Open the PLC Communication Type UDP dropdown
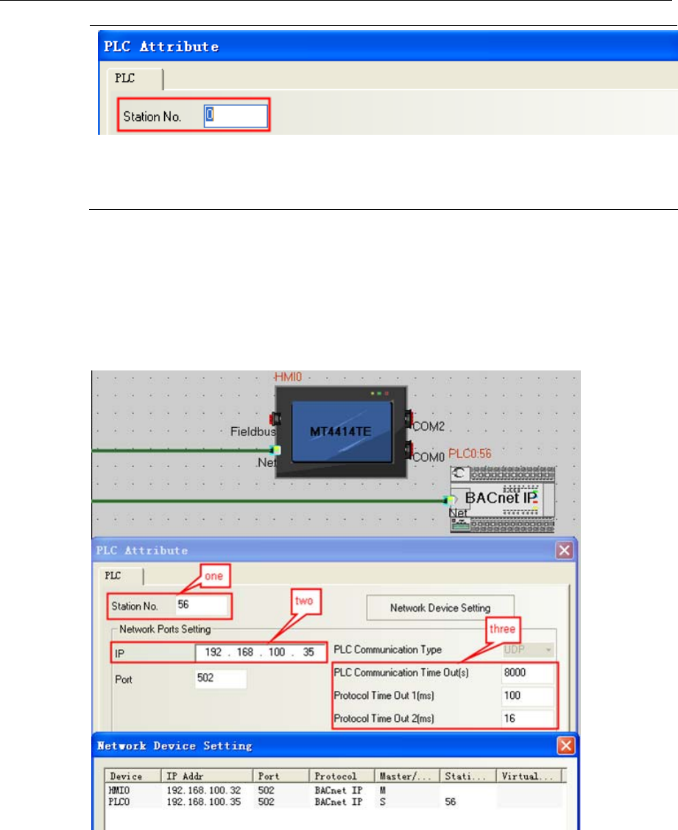Image resolution: width=678 pixels, height=830 pixels. [x=528, y=650]
